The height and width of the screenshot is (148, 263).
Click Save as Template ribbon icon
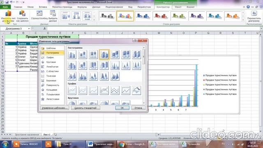pyautogui.click(x=22, y=16)
